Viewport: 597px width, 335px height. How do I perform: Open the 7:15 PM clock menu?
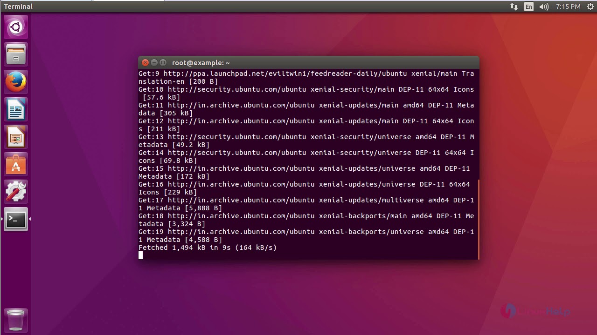tap(568, 7)
